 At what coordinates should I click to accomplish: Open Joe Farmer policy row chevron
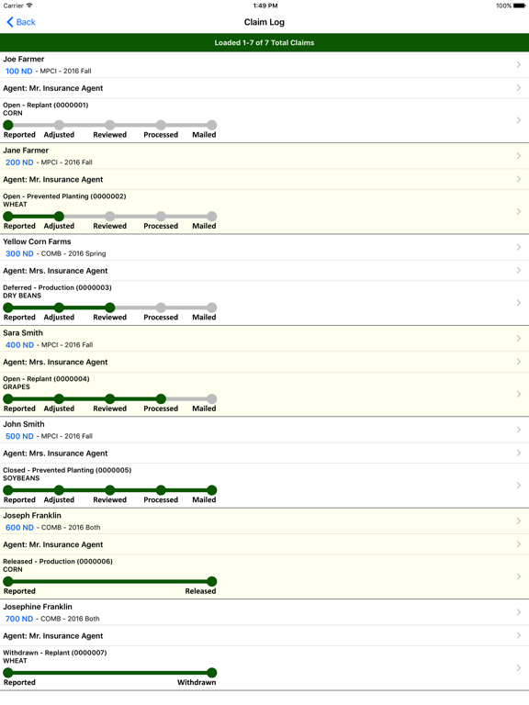(x=519, y=65)
